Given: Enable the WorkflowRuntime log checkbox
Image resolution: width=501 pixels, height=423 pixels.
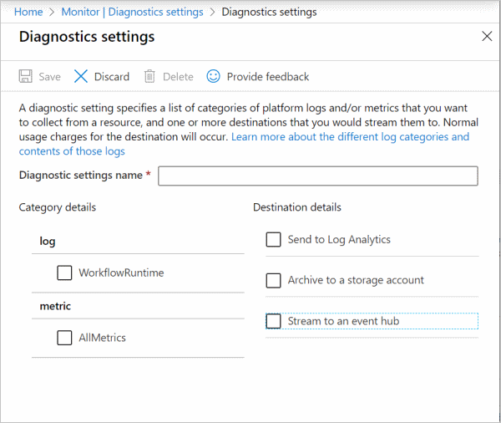Looking at the screenshot, I should [x=64, y=273].
